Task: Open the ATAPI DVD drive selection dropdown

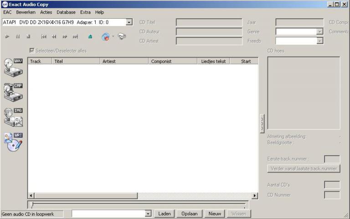Action: tap(129, 22)
